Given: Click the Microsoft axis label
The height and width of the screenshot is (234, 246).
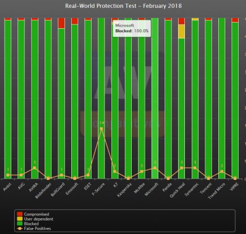Looking at the screenshot, I should coord(152,189).
